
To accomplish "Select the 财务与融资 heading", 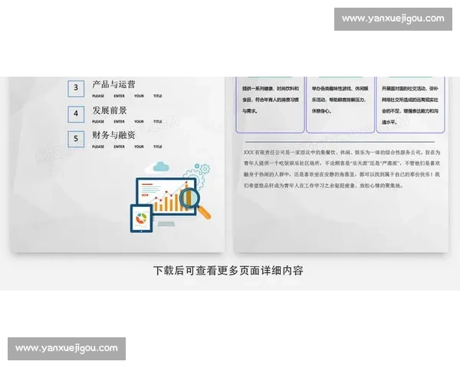I will [x=113, y=135].
